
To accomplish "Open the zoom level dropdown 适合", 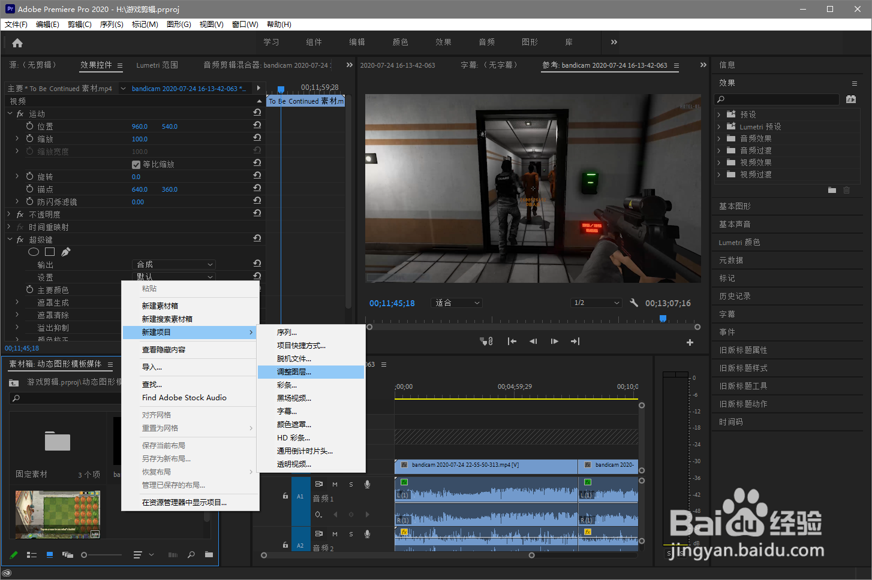I will 458,303.
